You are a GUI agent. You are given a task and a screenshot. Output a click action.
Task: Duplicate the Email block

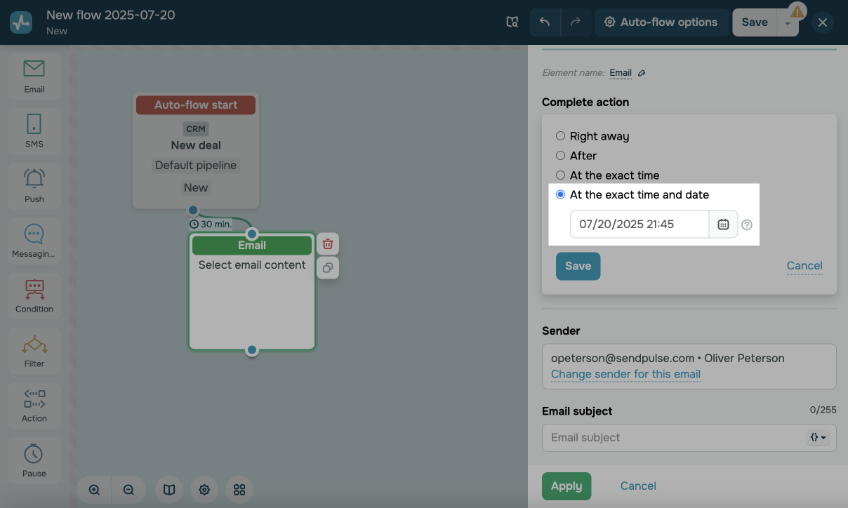coord(328,268)
